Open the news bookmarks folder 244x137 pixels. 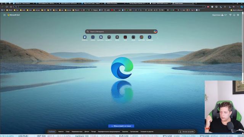(x=29, y=10)
